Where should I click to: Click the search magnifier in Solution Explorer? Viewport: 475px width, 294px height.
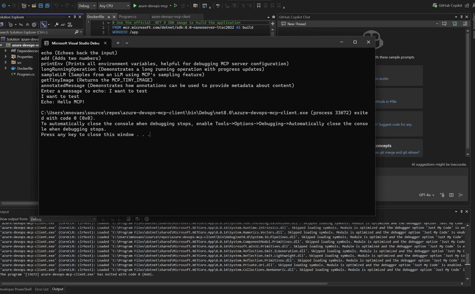point(76,32)
